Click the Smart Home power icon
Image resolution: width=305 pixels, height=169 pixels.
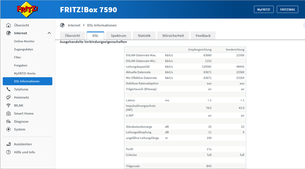[x=8, y=113]
